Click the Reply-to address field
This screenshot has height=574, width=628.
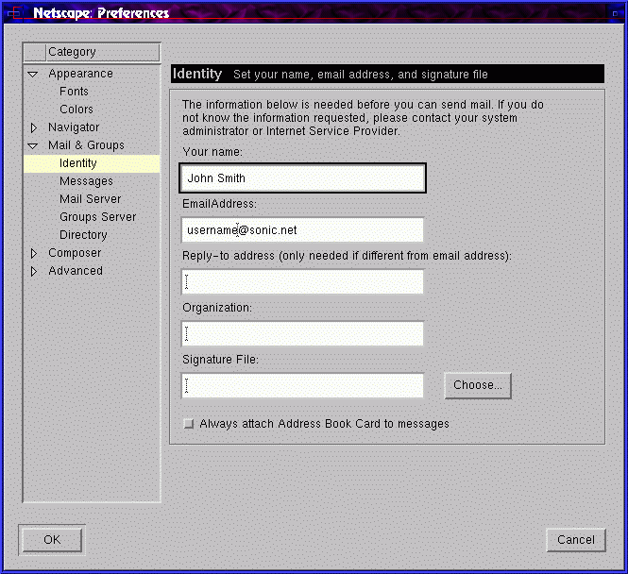302,281
